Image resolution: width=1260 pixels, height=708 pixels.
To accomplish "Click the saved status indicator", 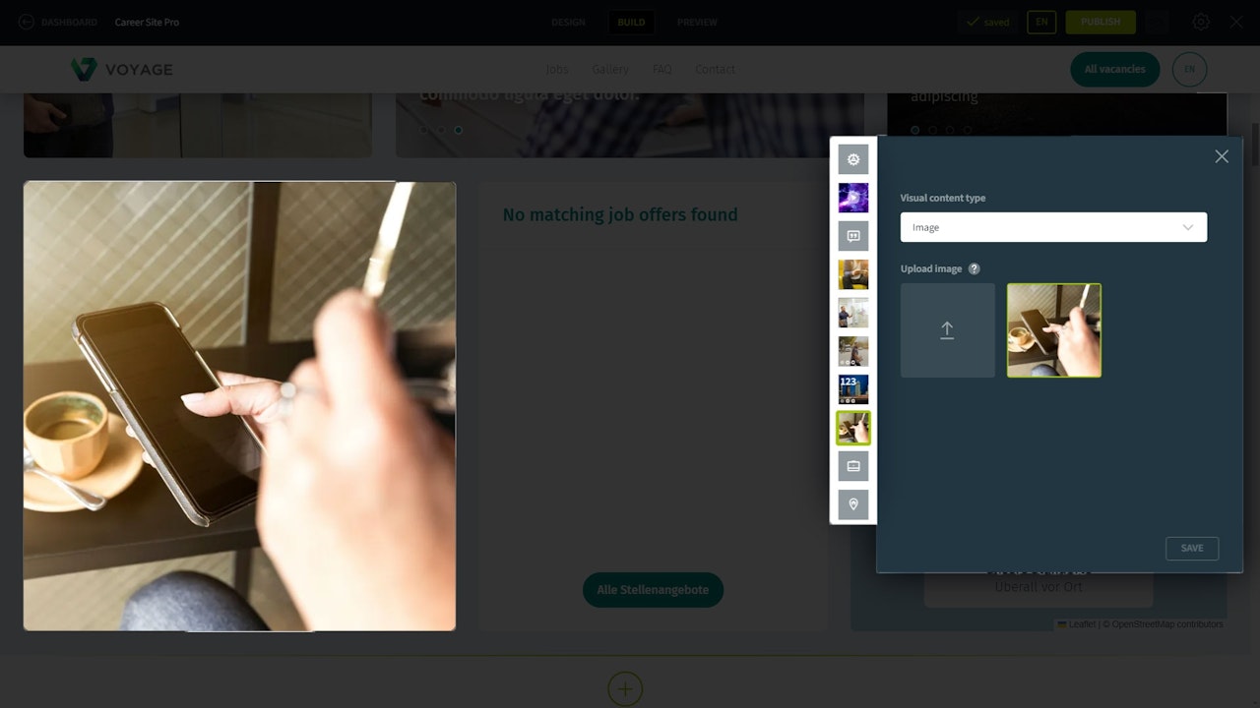I will tap(988, 22).
